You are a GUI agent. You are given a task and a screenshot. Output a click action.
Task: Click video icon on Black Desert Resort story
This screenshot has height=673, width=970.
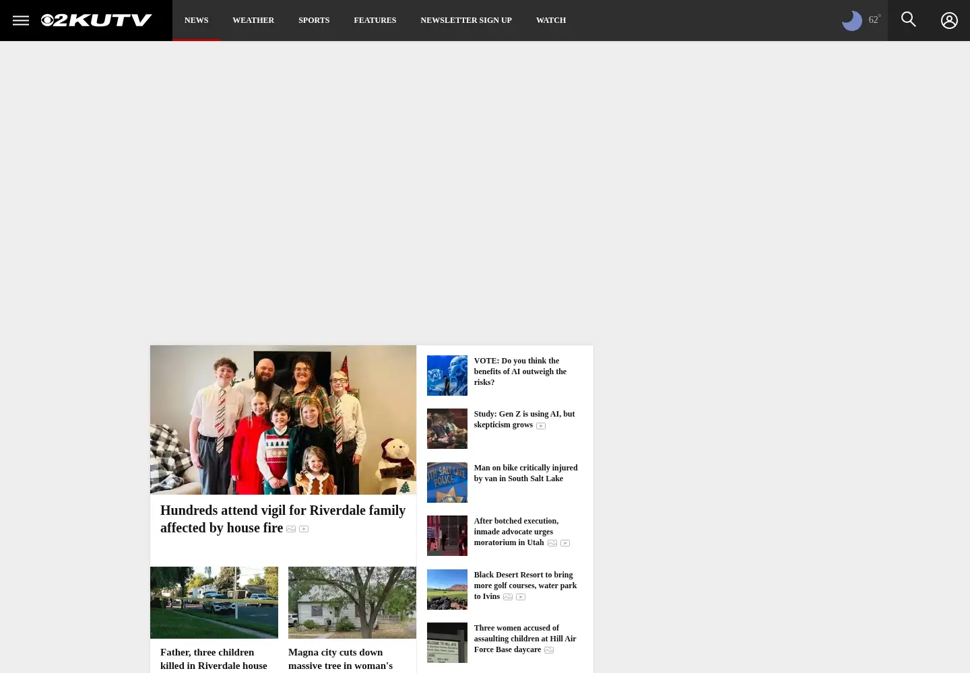coord(521,597)
